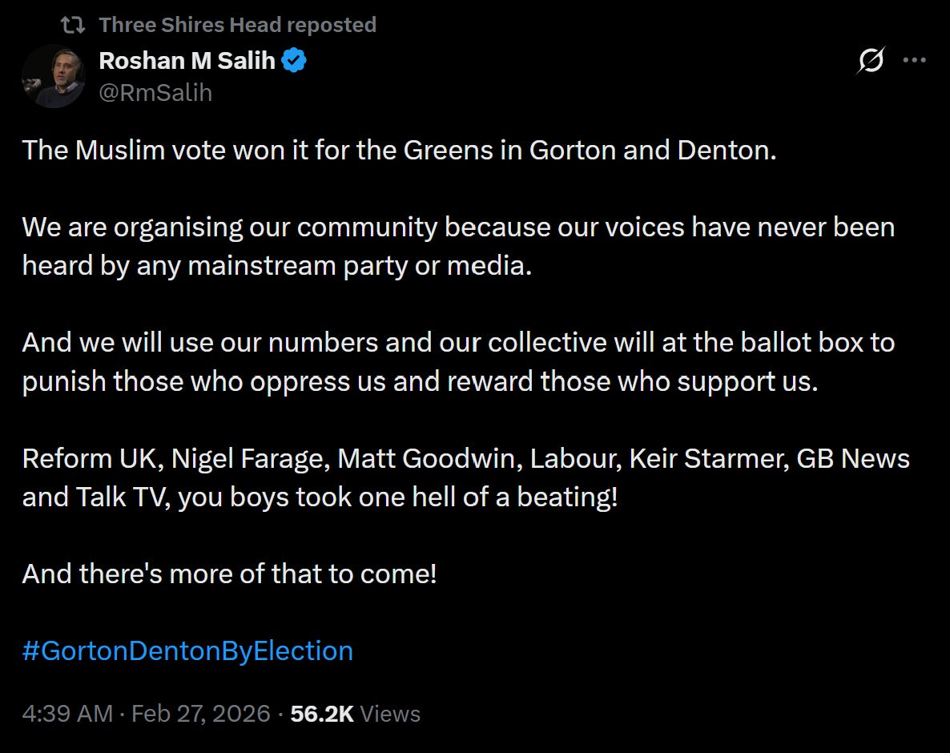Click the paragraph starting 'We are organising'
This screenshot has width=950, height=753.
tap(457, 247)
